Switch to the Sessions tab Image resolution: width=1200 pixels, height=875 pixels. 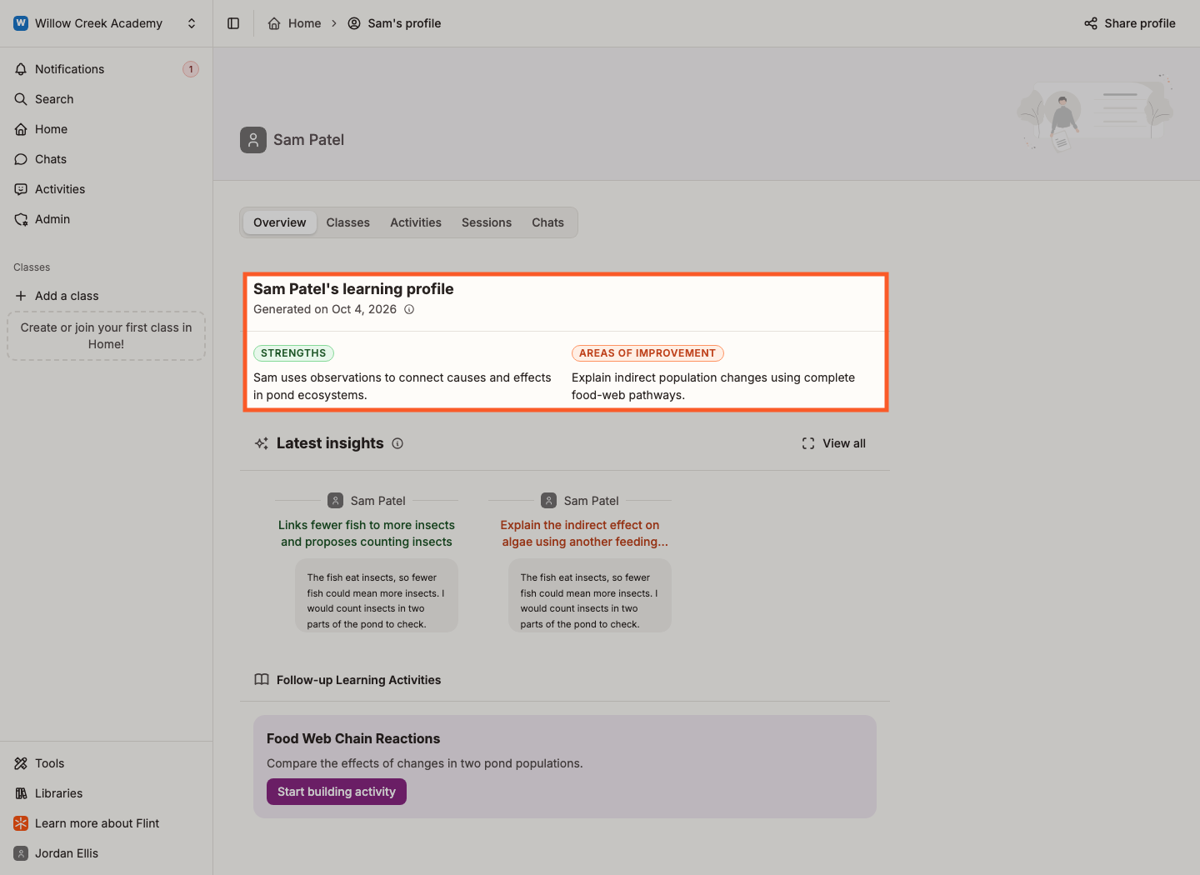(487, 222)
